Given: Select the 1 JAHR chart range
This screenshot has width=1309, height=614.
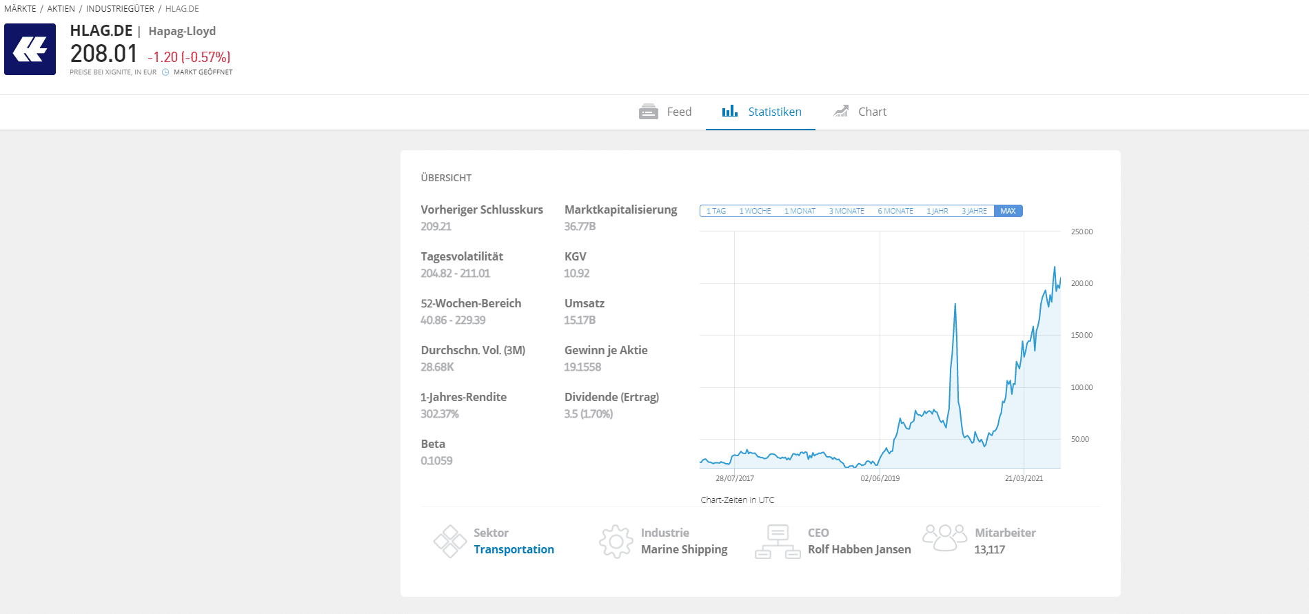Looking at the screenshot, I should click(x=937, y=211).
